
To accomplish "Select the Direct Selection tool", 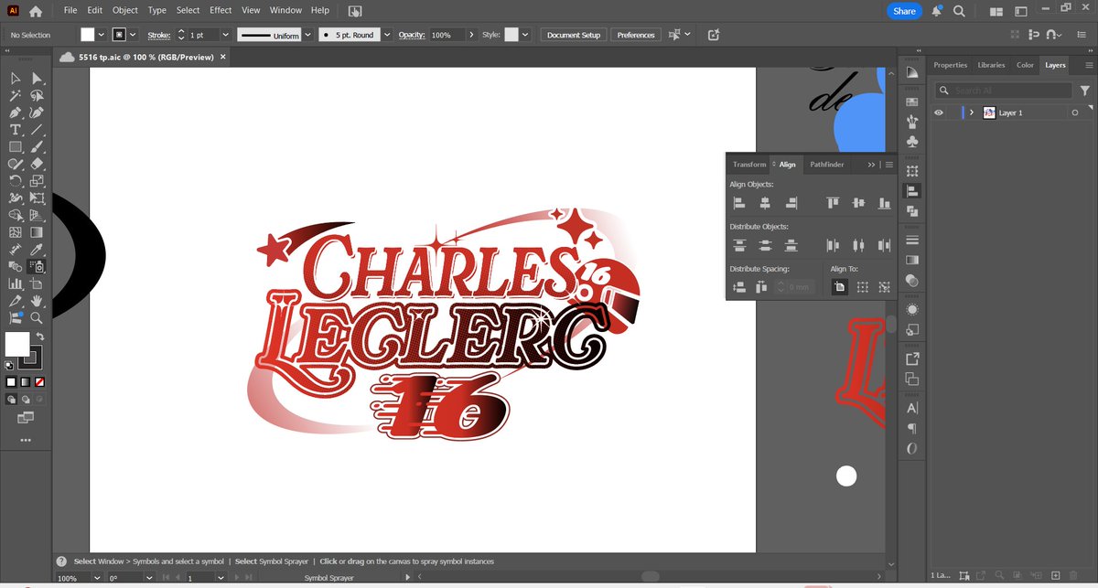I will tap(37, 79).
